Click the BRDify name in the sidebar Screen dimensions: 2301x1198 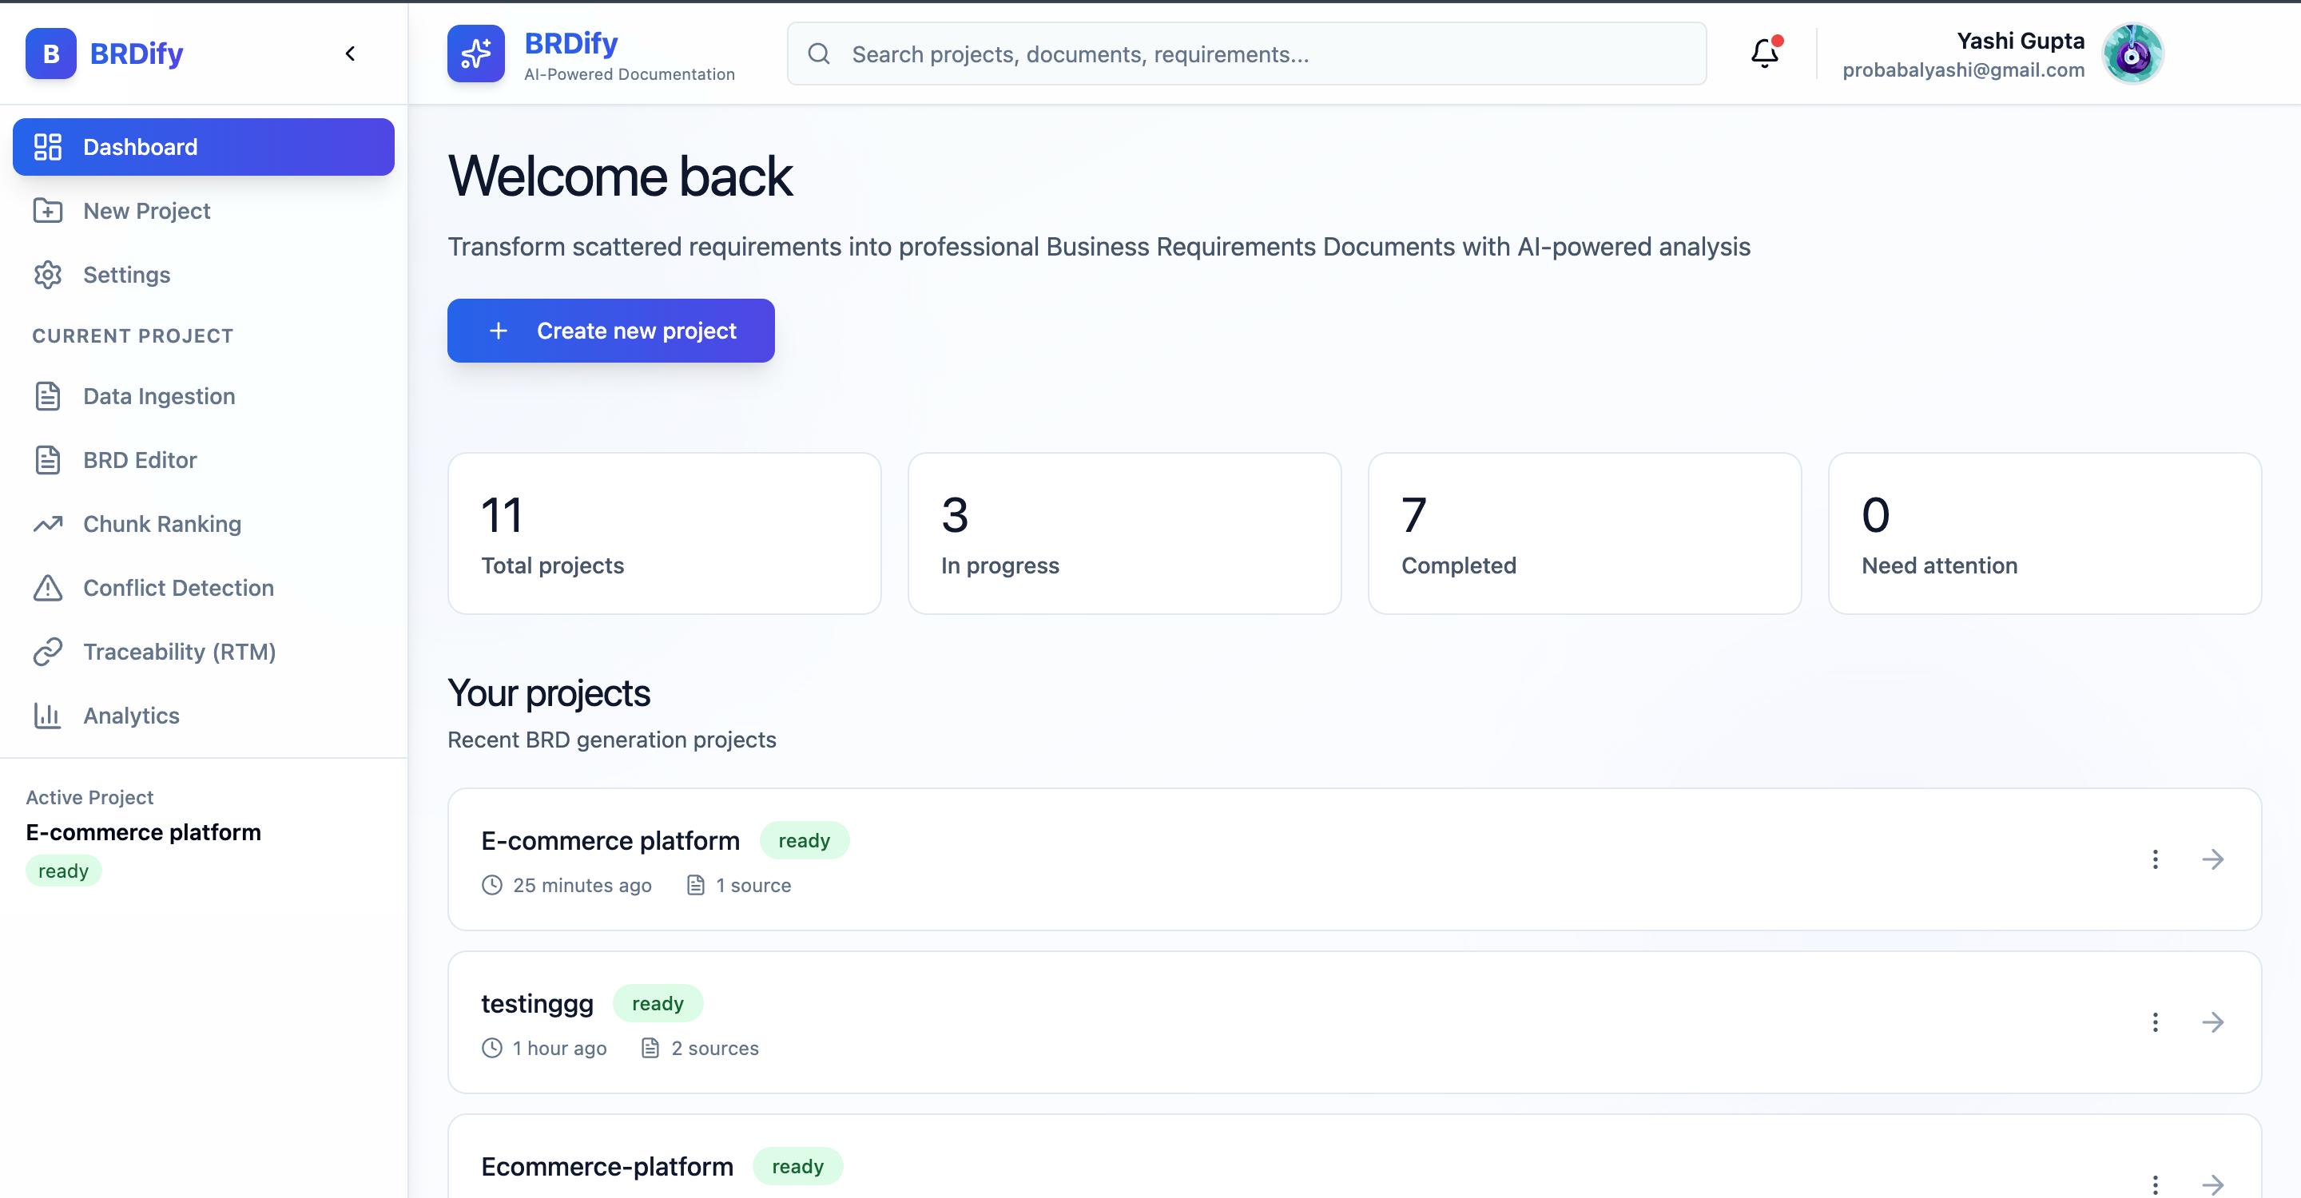tap(137, 54)
